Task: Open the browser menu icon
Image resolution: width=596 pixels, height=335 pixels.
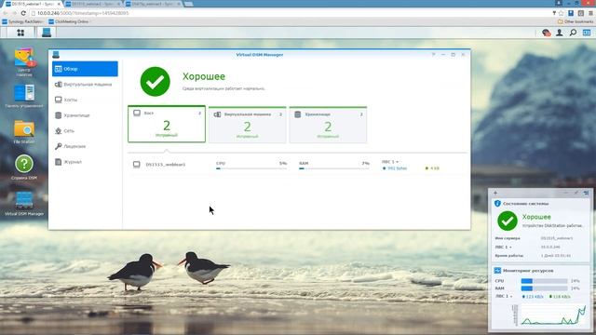Action: 590,13
